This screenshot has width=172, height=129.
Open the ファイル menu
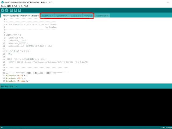click(3, 6)
